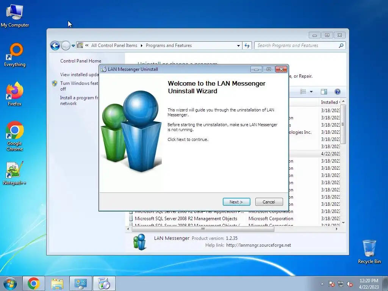Click Chrome icon in the taskbar
The width and height of the screenshot is (388, 291).
click(x=34, y=283)
